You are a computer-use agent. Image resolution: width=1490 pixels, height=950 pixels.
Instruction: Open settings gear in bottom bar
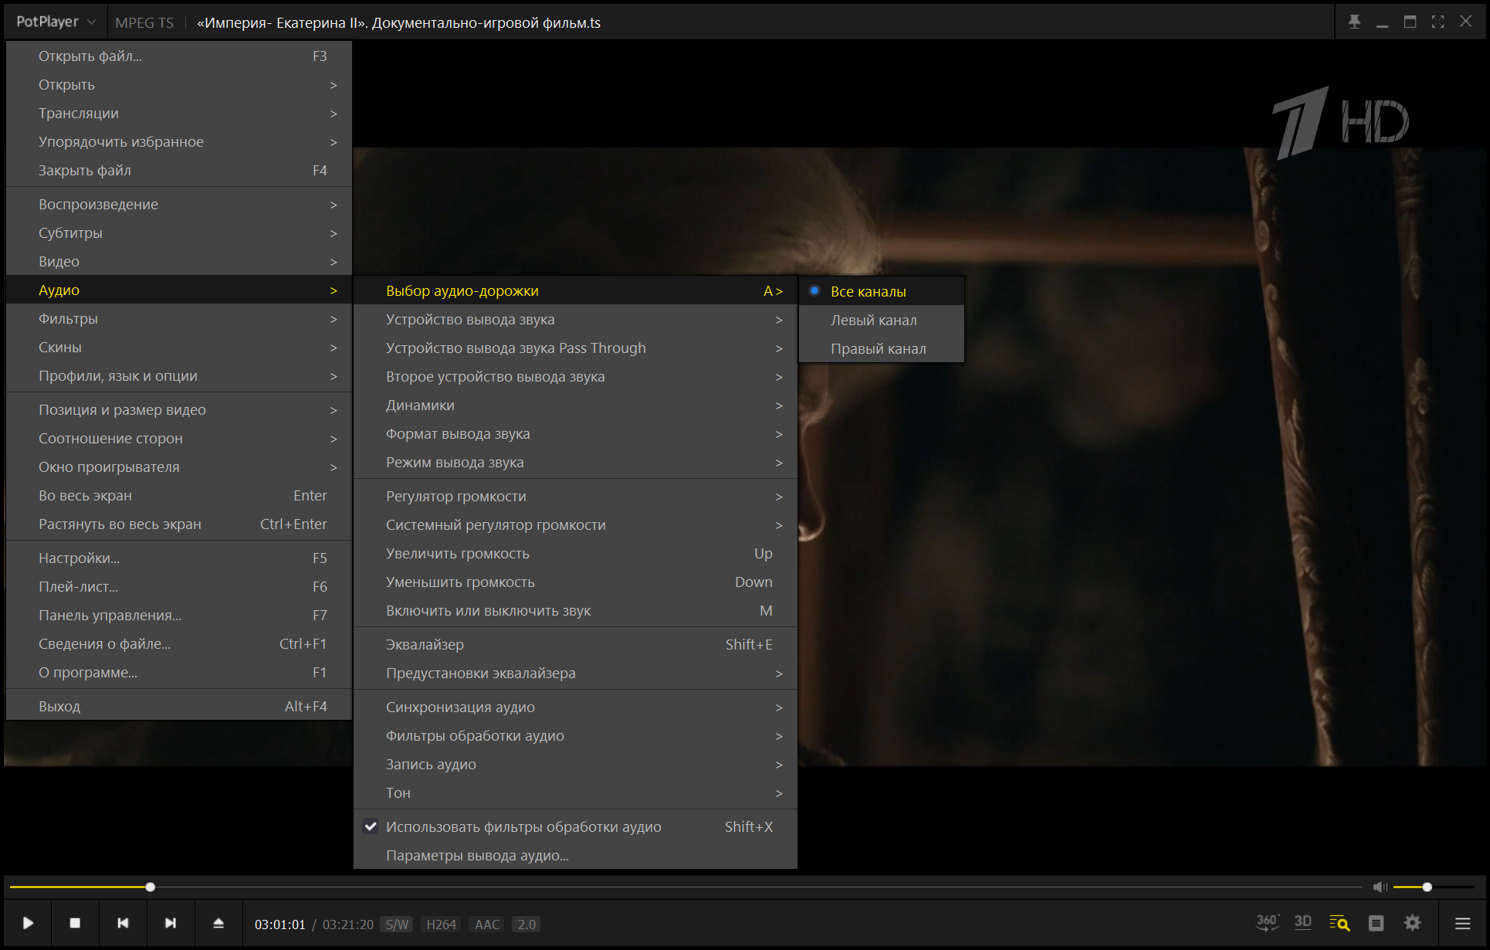[x=1412, y=923]
